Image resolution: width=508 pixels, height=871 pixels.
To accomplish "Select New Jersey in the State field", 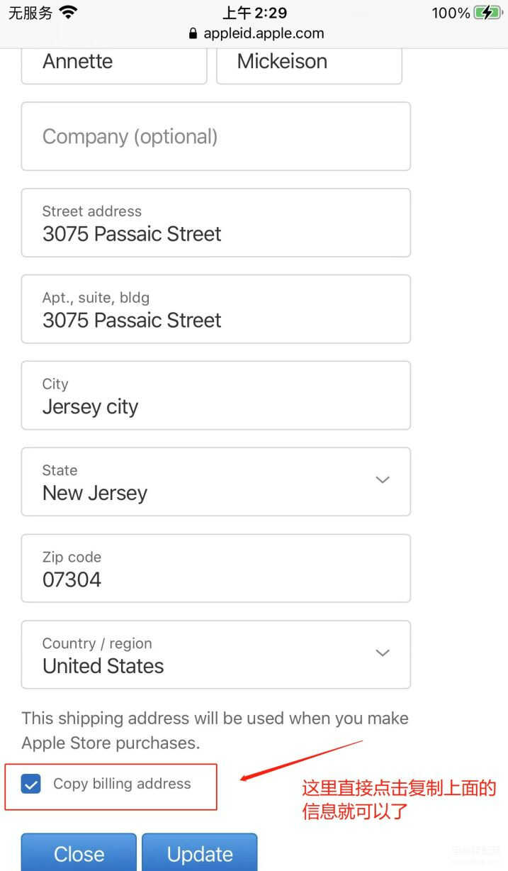I will pos(95,493).
